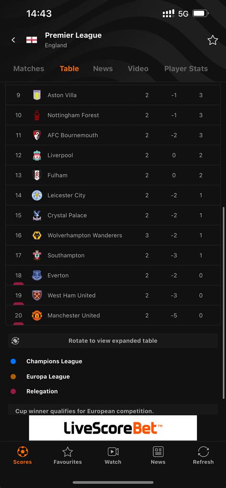Tap the Liverpool crest
226x488 pixels.
tap(37, 155)
